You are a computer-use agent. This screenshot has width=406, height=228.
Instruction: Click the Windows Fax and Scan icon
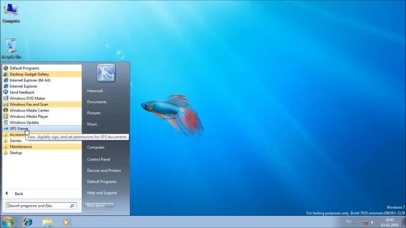coord(6,104)
